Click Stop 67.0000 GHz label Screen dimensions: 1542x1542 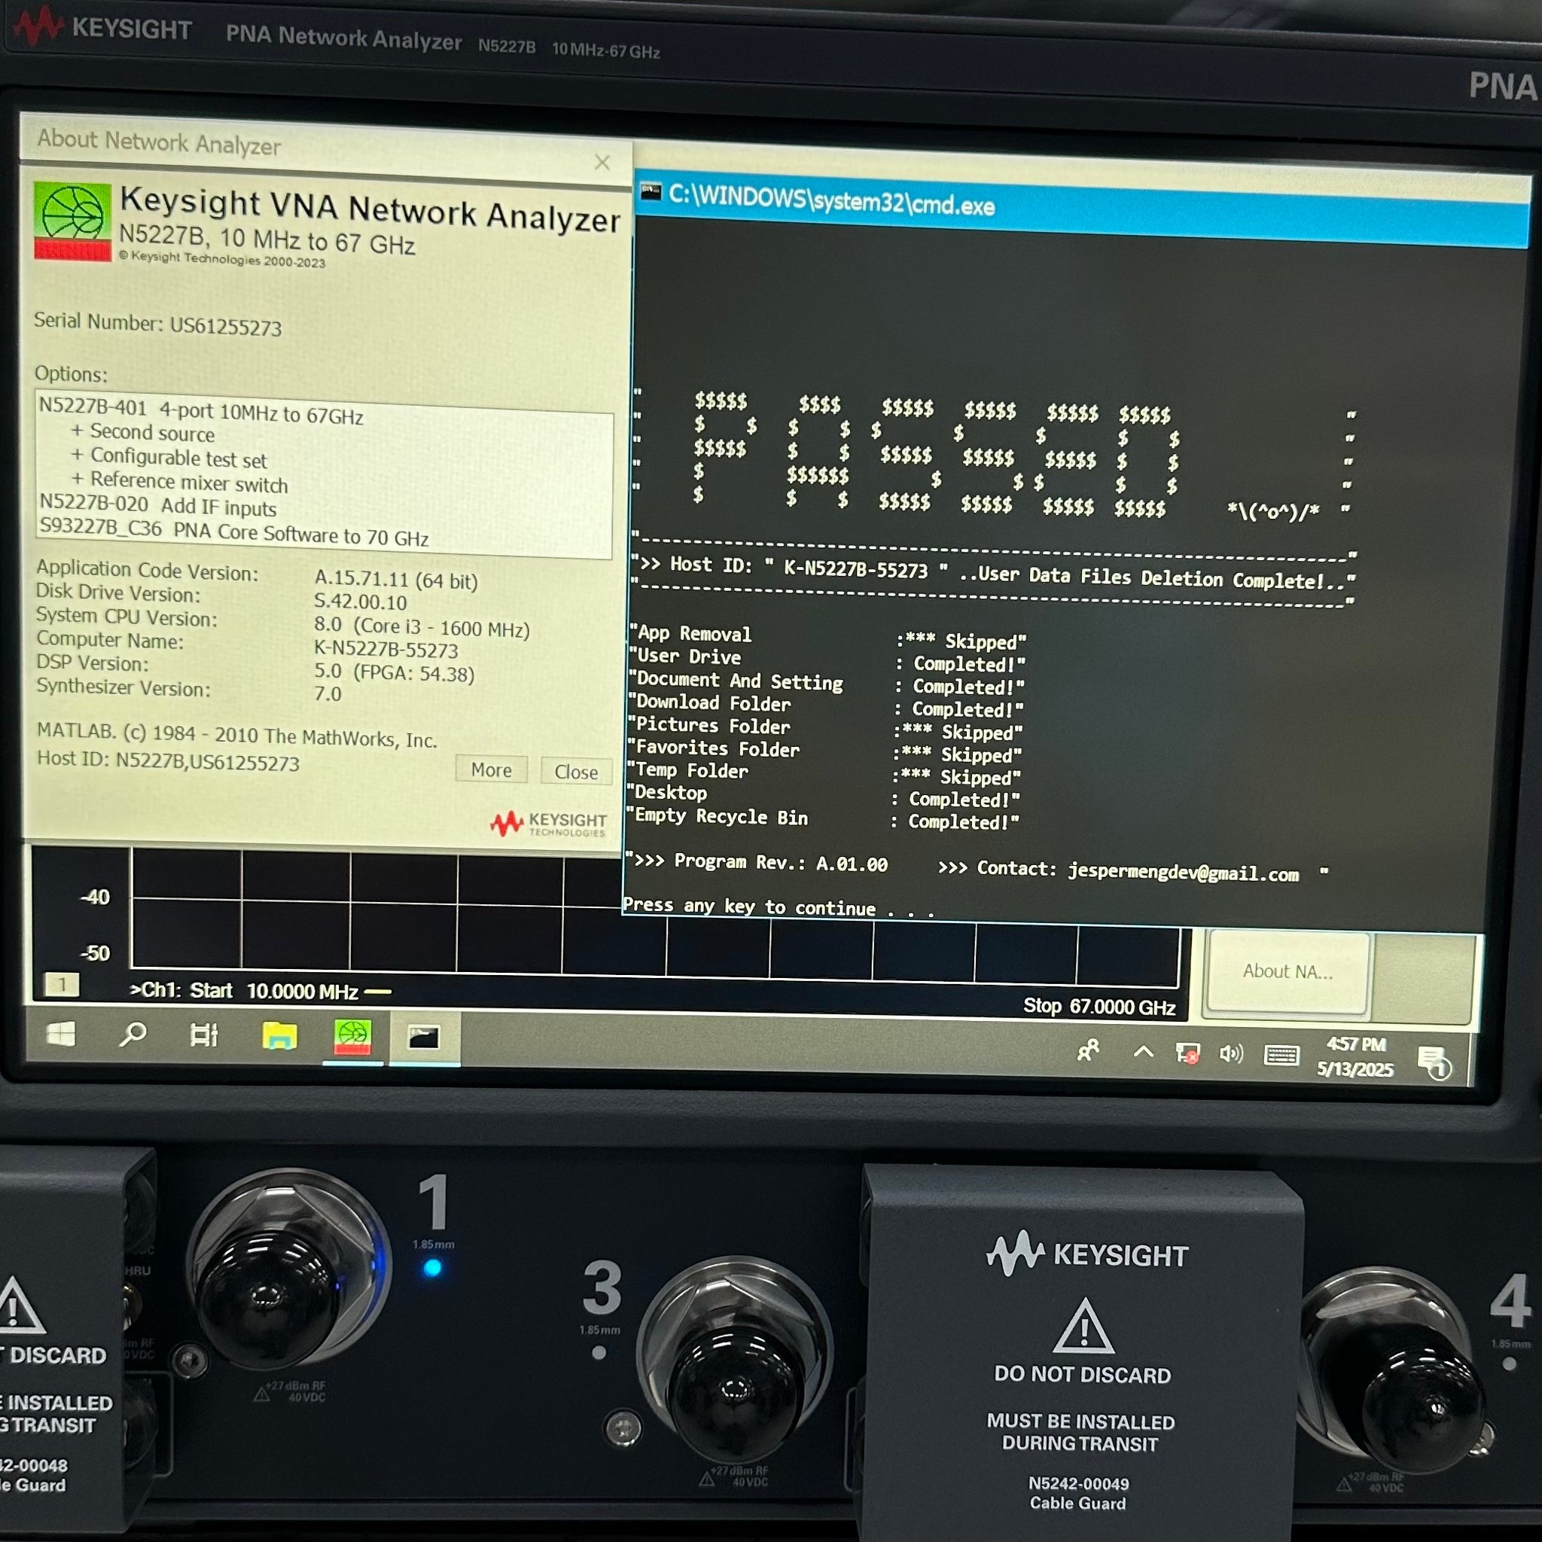(1099, 1006)
